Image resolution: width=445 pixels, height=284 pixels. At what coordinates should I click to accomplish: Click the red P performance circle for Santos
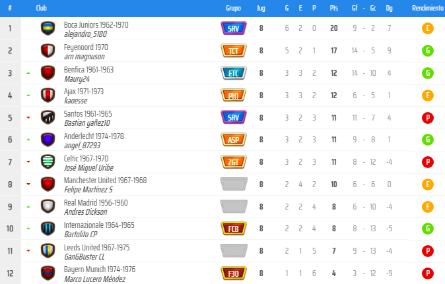coord(428,118)
